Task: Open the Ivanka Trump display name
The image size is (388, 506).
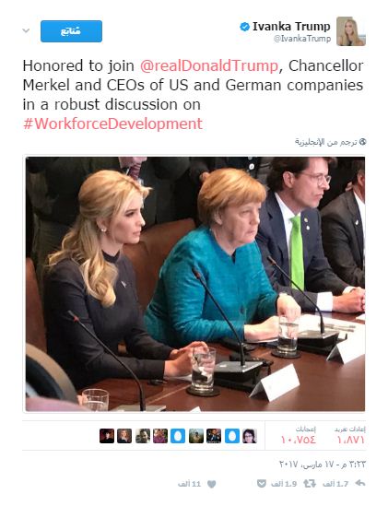Action: pos(291,27)
